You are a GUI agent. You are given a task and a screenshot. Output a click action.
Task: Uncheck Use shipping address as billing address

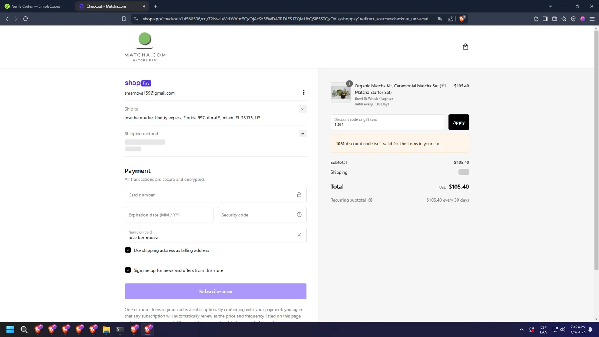[x=128, y=250]
